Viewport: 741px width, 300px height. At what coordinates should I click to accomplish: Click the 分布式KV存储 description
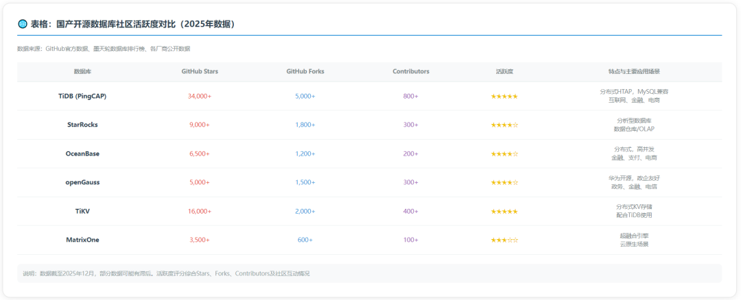[x=634, y=207]
